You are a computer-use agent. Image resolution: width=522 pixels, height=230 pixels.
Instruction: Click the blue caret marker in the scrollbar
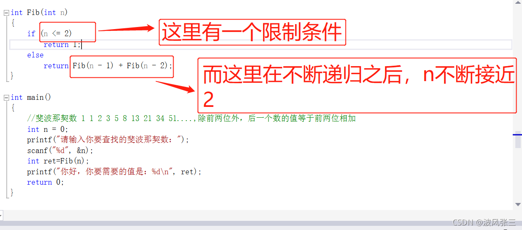coord(517,135)
